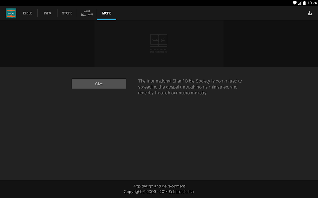
Task: Tap the Sharif Bible app logo icon
Action: coord(11,13)
